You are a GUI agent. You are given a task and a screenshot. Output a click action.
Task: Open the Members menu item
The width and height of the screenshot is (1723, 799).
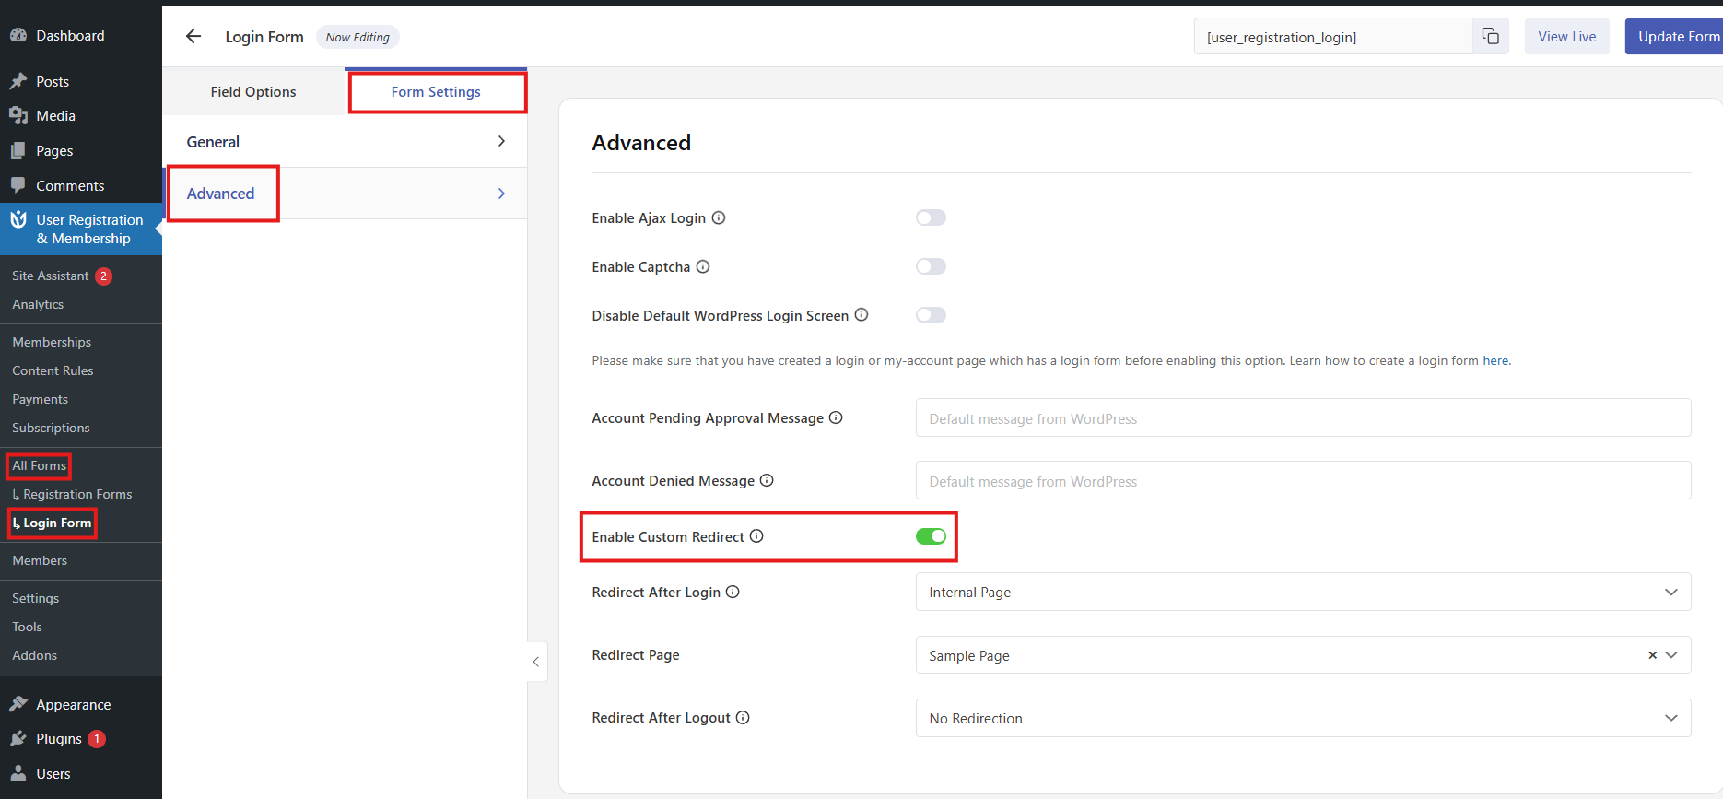(x=40, y=560)
